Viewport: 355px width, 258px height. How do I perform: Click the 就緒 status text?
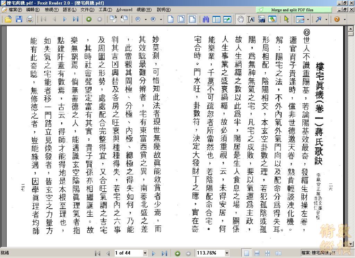point(5,253)
